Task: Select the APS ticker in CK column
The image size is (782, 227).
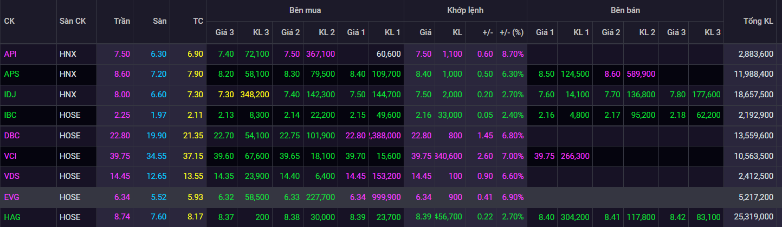Action: click(x=11, y=74)
